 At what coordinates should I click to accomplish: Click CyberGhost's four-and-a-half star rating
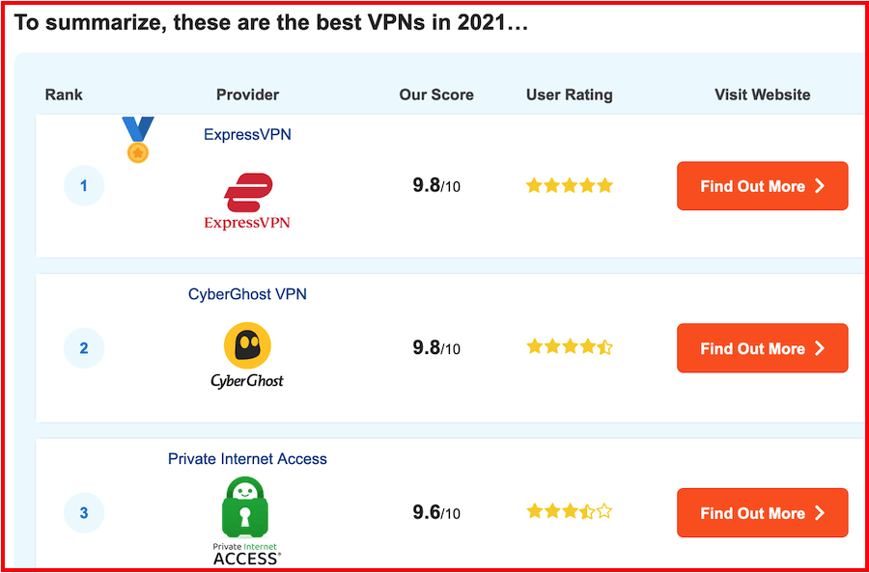(569, 347)
